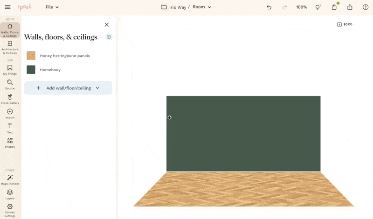The width and height of the screenshot is (373, 219).
Task: Close the Walls, floors, & ceilings panel
Action: [x=107, y=25]
